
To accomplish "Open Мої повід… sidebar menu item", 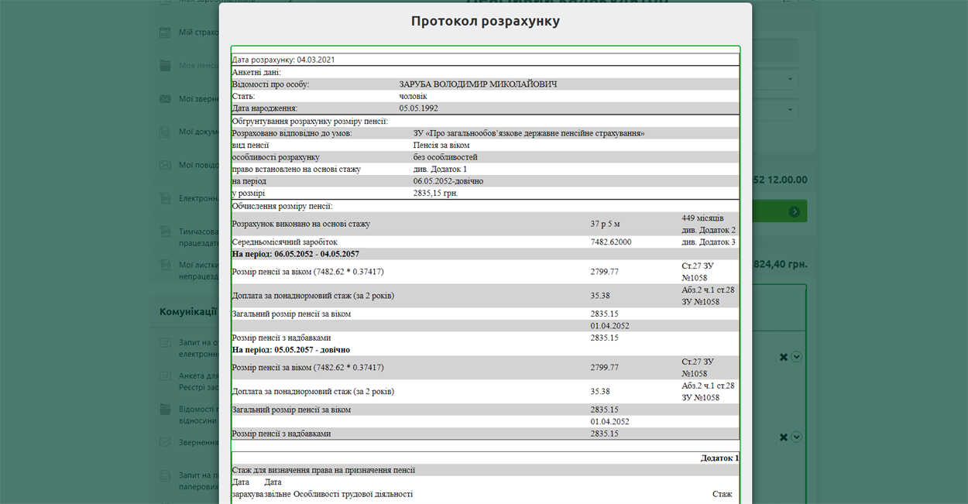I will pos(198,165).
